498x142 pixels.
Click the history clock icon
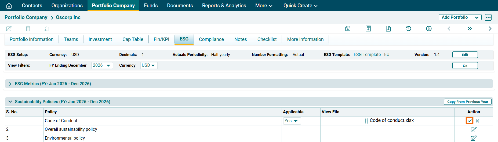(x=409, y=29)
